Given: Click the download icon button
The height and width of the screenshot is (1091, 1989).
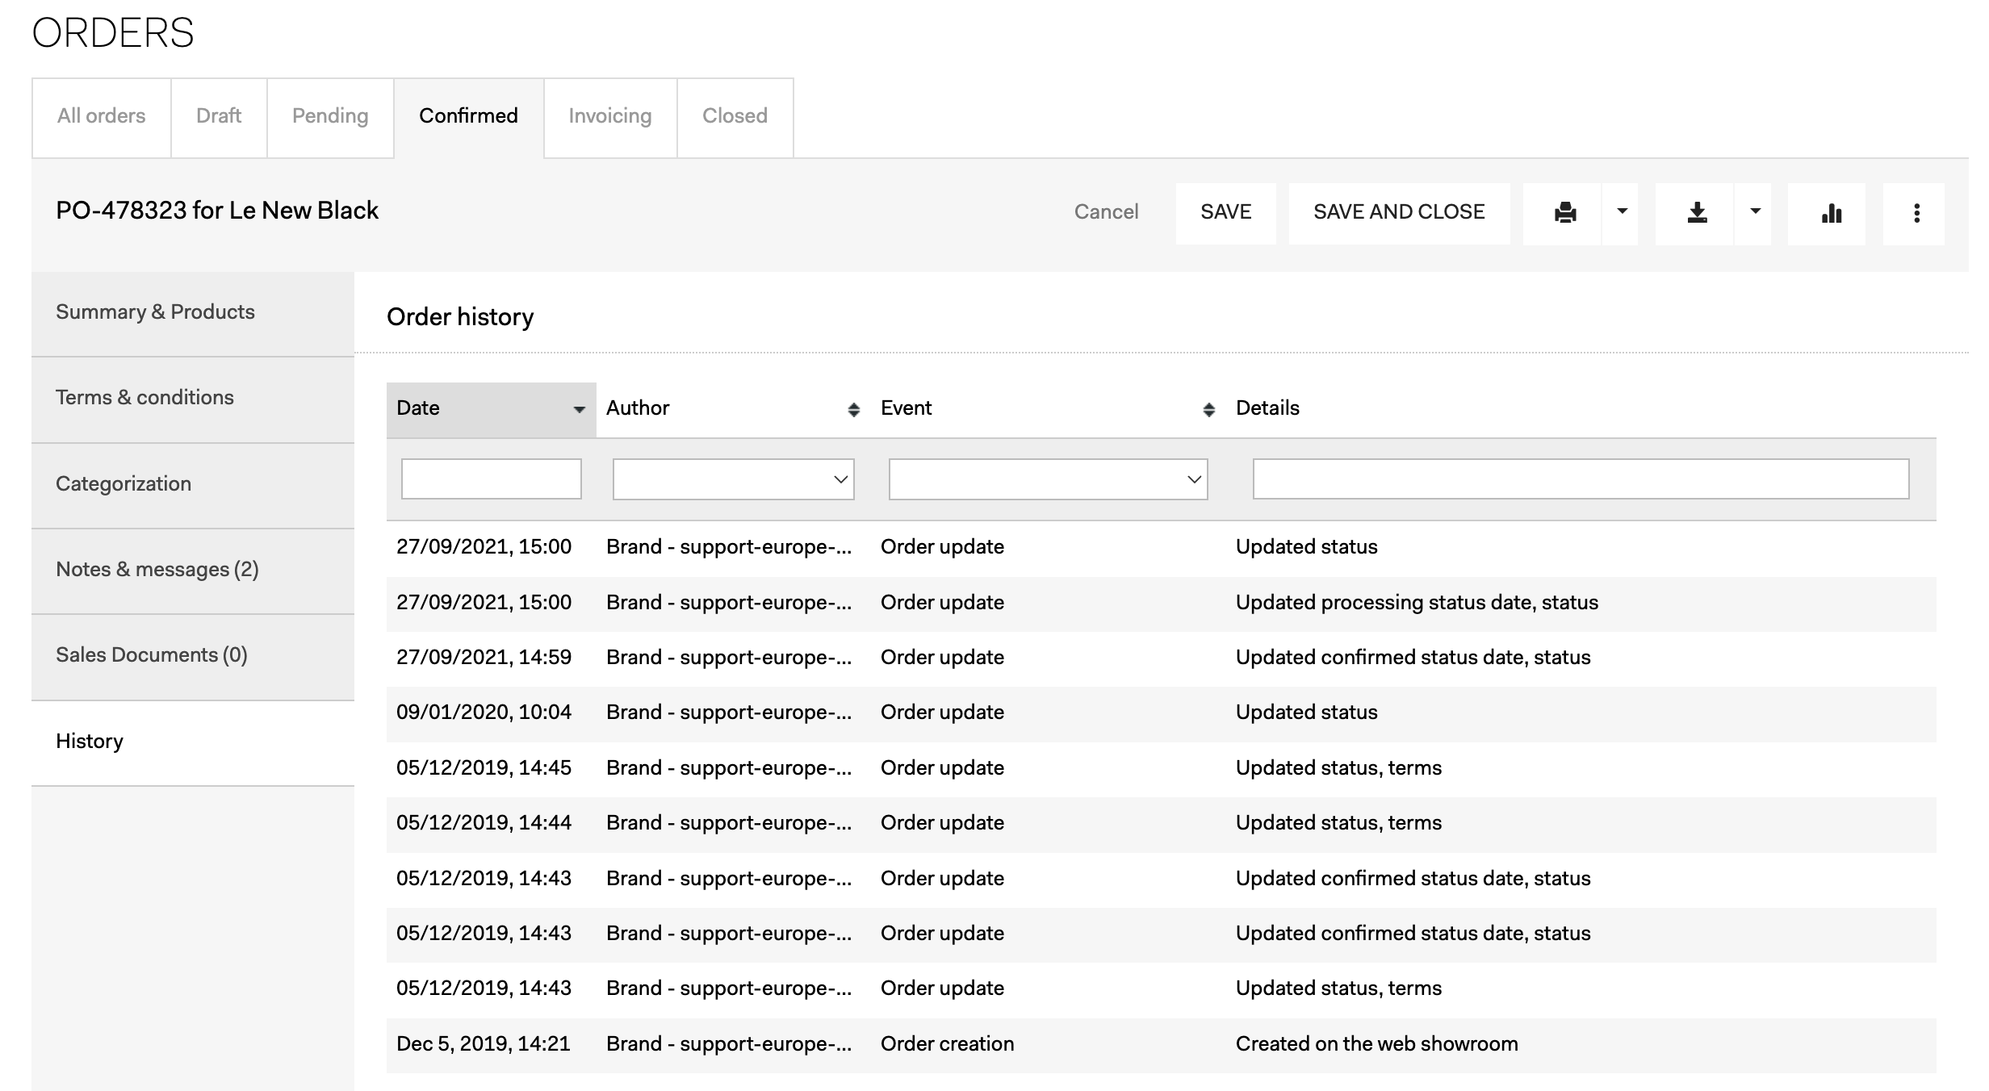Looking at the screenshot, I should [1697, 213].
